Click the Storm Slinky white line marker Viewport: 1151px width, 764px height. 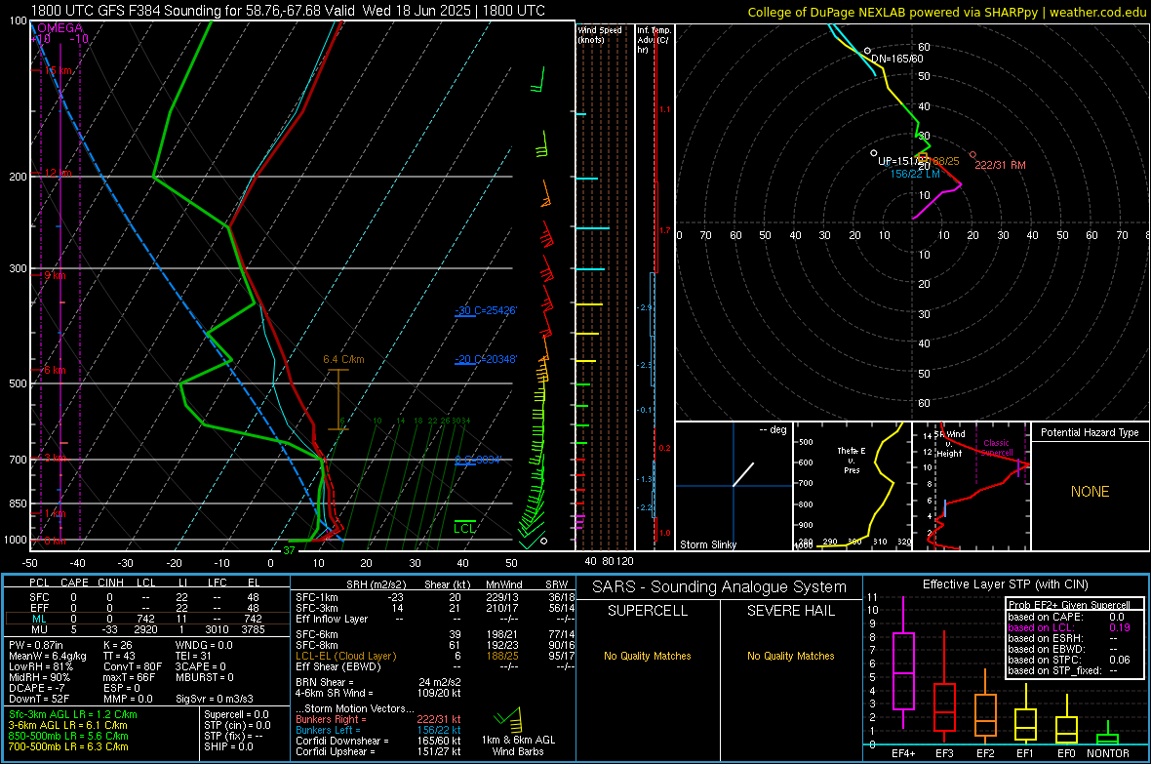click(x=743, y=474)
